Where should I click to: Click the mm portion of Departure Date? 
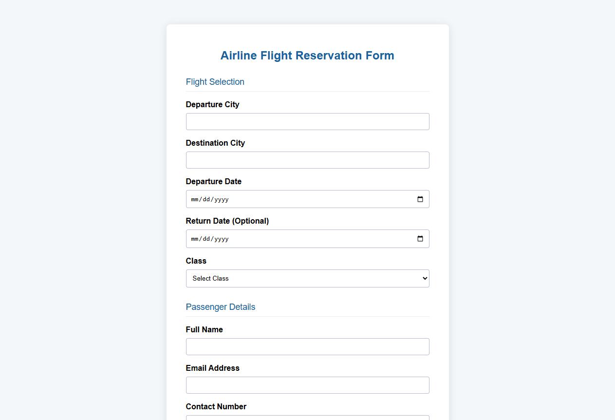tap(194, 199)
